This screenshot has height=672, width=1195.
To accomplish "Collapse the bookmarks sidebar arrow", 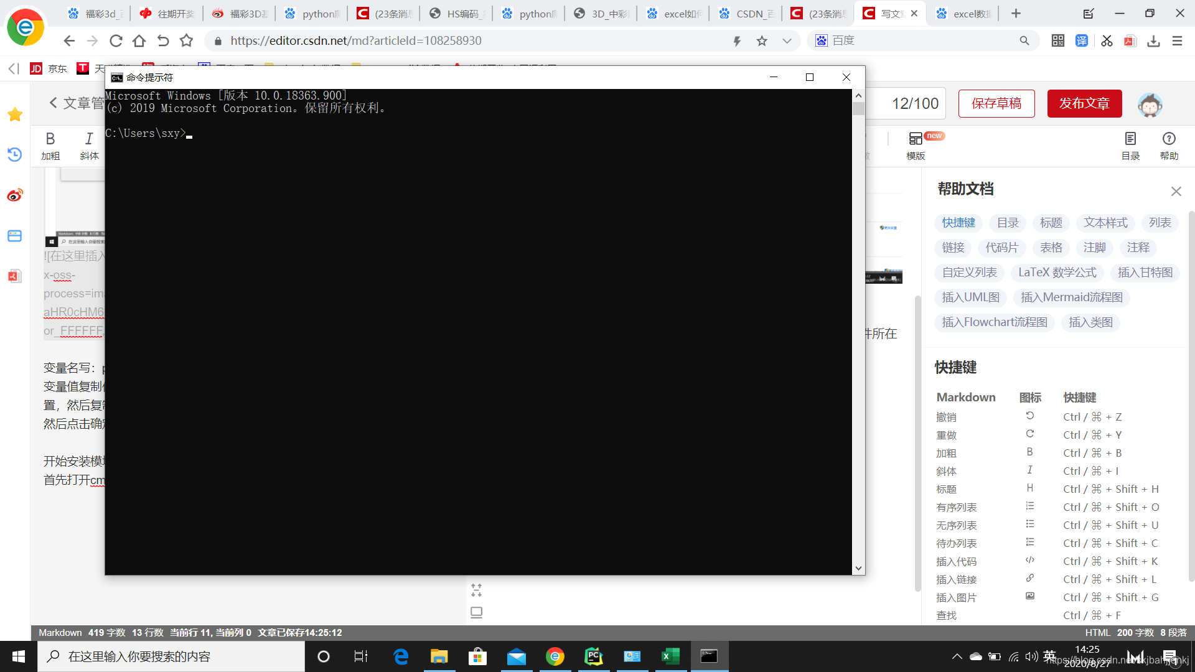I will point(14,68).
